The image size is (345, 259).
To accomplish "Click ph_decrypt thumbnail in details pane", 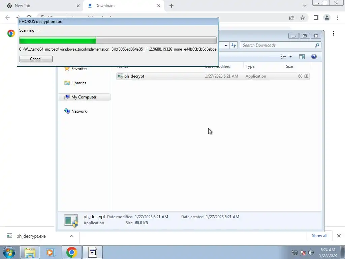I will click(71, 220).
